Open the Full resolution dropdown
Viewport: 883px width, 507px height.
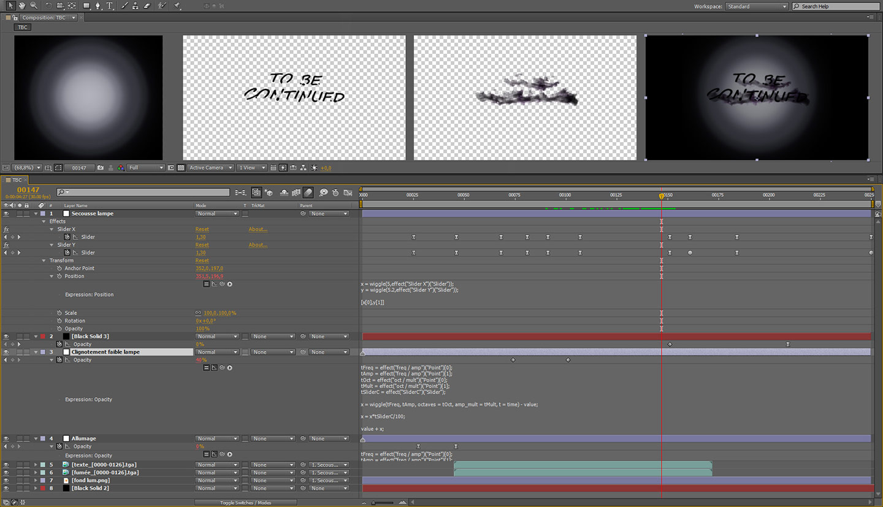tap(146, 167)
